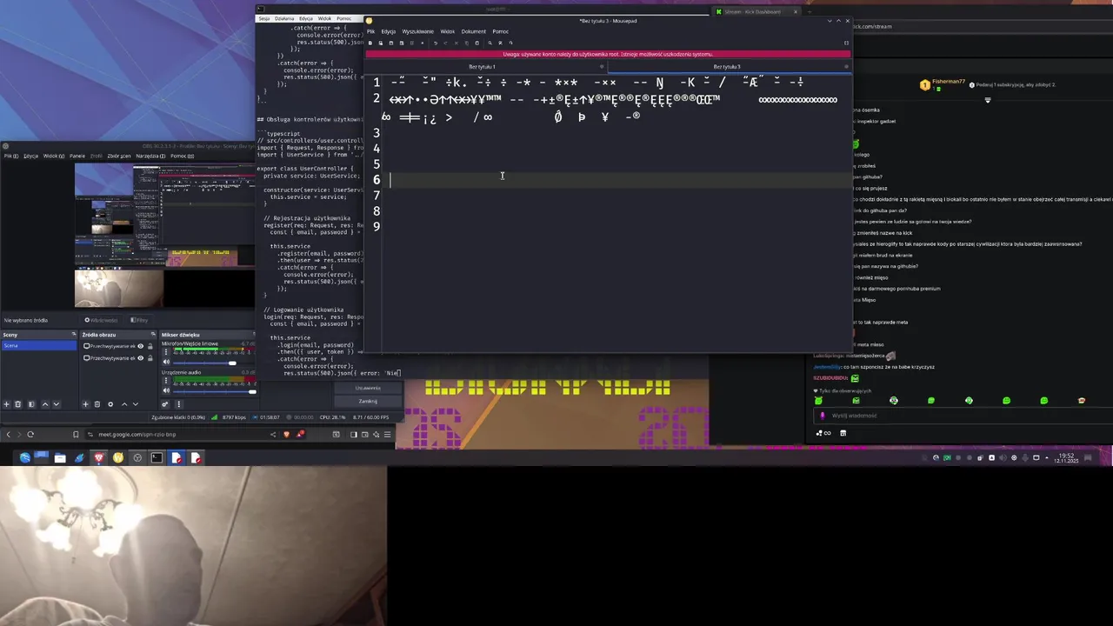1113x626 pixels.
Task: Undock the OBS Źródła obrazu panel
Action: (x=153, y=334)
